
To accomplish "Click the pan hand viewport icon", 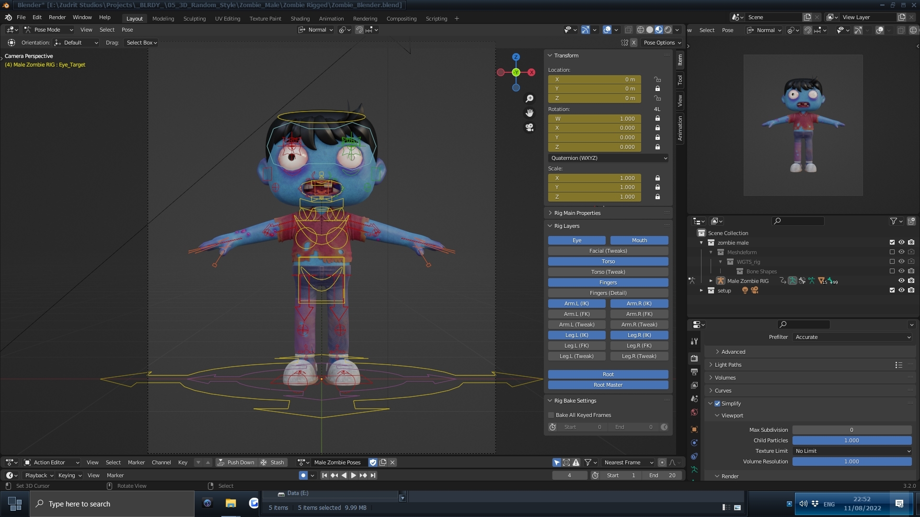I will tap(529, 113).
